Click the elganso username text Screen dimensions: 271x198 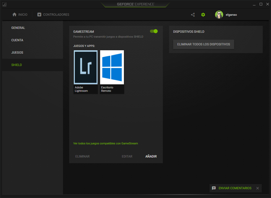tap(231, 15)
